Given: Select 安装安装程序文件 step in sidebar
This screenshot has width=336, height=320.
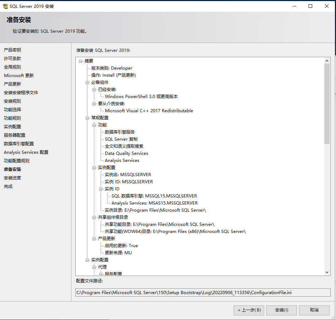Looking at the screenshot, I should pos(21,93).
